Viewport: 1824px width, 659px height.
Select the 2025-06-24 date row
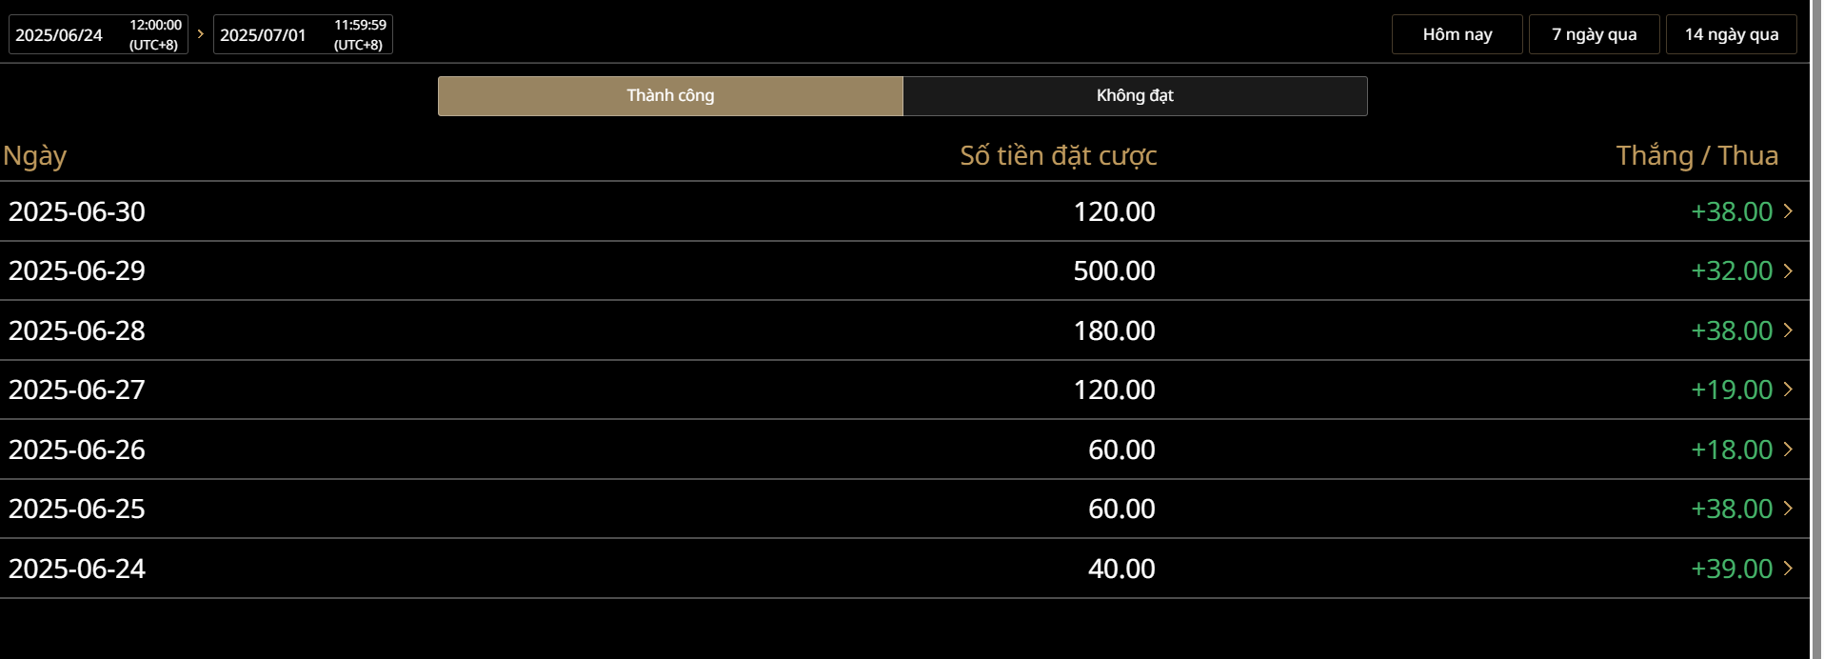tap(77, 569)
